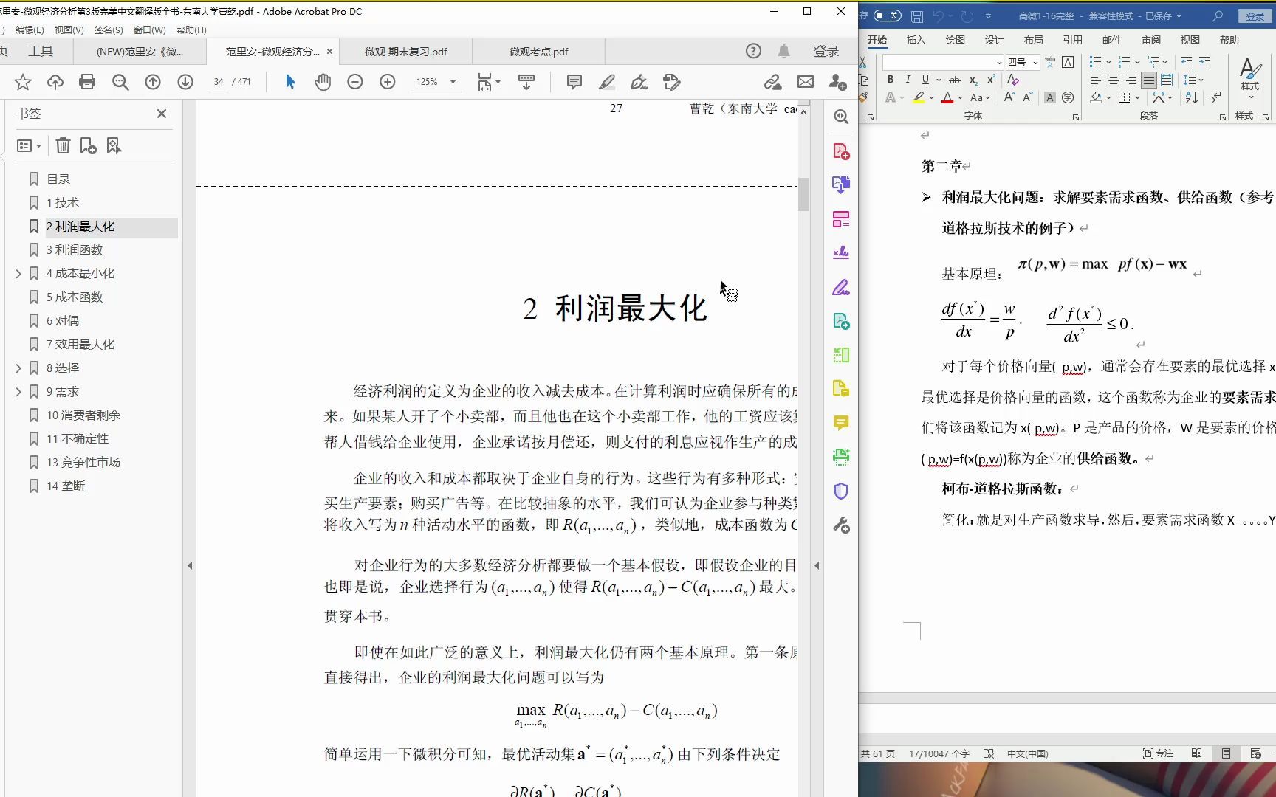
Task: Set center paragraph alignment in Word
Action: click(1114, 80)
